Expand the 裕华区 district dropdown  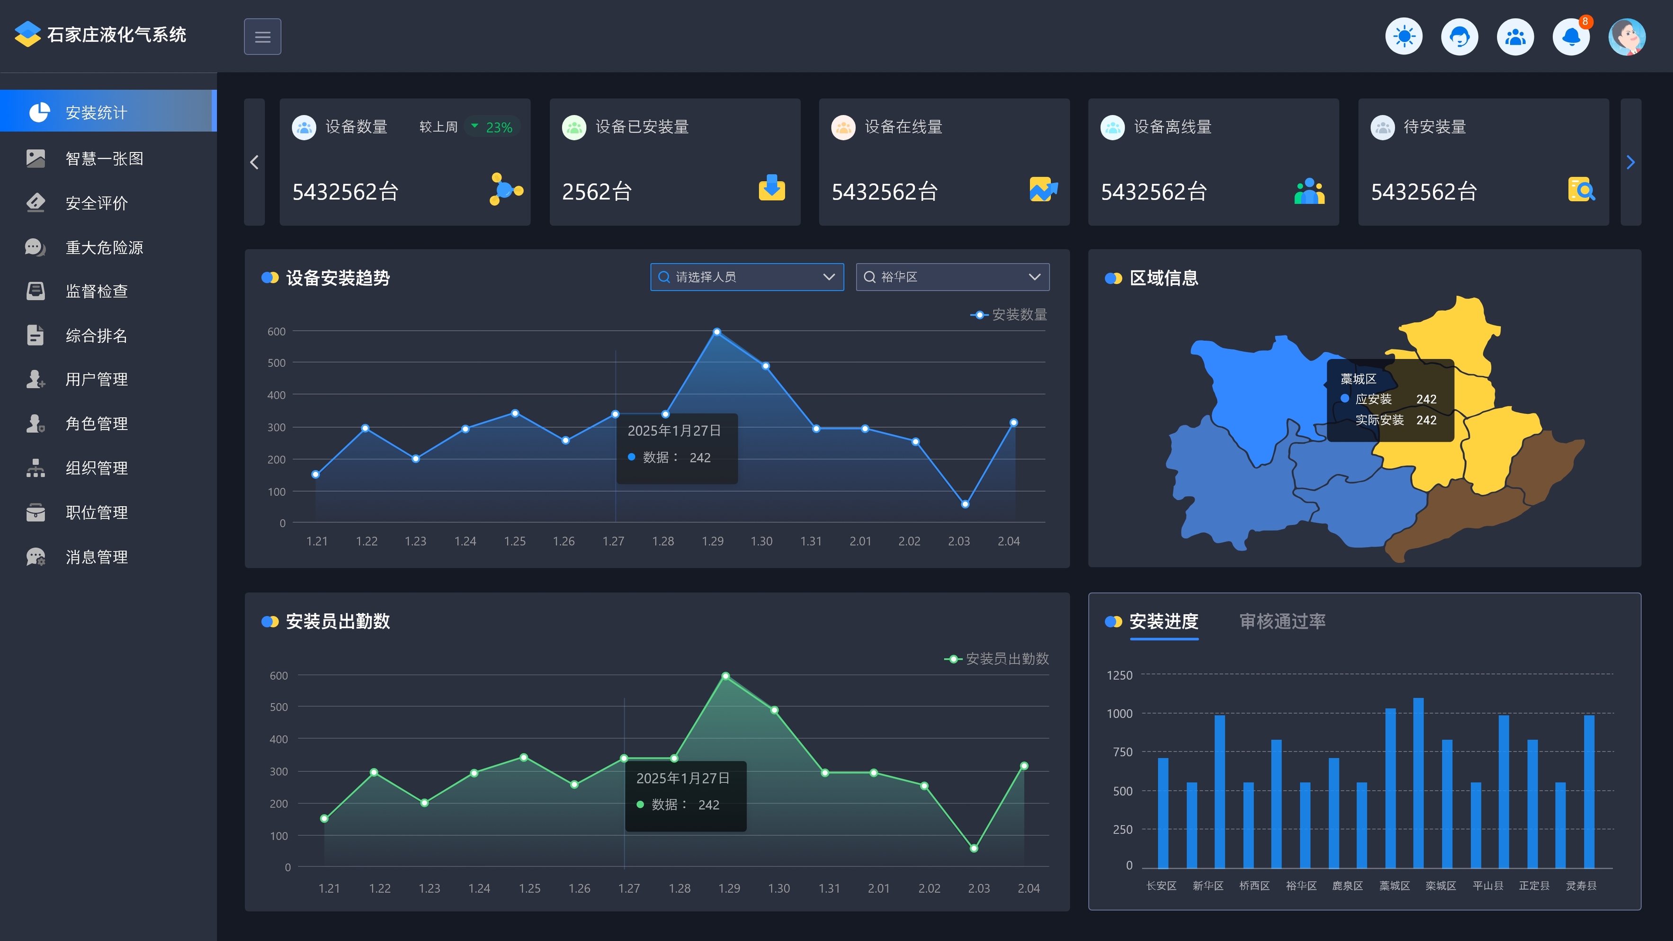coord(952,278)
